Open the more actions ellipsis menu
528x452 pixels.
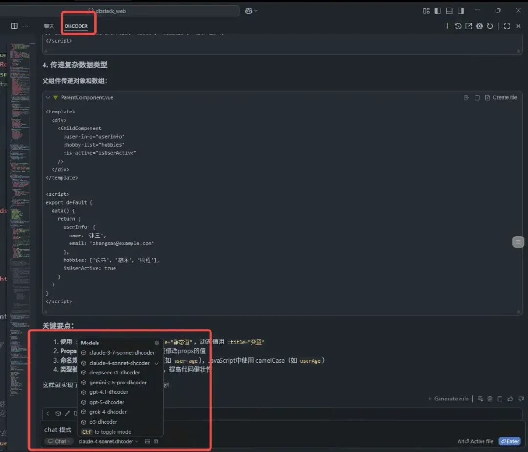pos(25,26)
